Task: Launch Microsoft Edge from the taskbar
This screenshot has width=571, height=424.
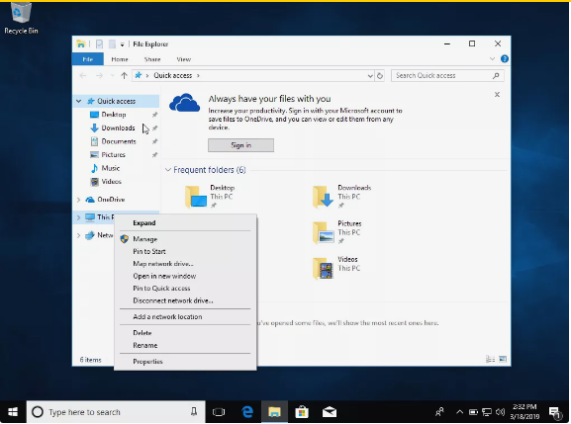Action: (x=247, y=412)
